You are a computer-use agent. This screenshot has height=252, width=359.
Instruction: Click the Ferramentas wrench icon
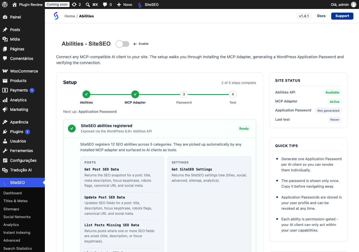click(x=5, y=151)
